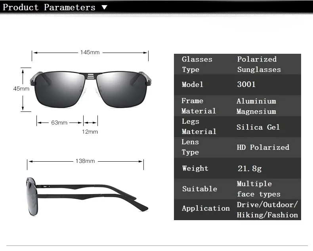
Task: Click the Legs Material label
Action: (x=199, y=127)
